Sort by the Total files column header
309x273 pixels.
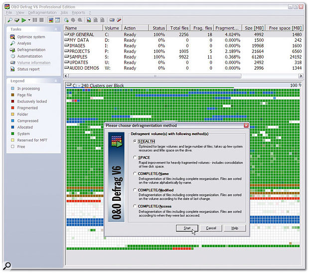click(x=178, y=28)
